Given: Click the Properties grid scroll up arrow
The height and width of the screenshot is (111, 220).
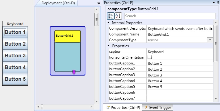Looking at the screenshot, I should point(216,23).
